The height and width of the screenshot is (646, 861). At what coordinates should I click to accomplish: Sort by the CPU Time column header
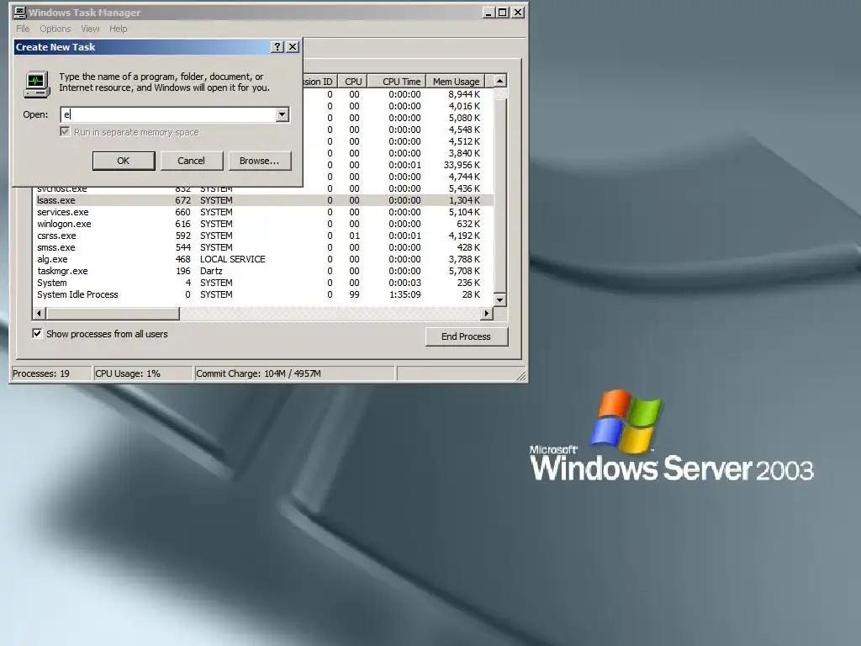pos(397,82)
